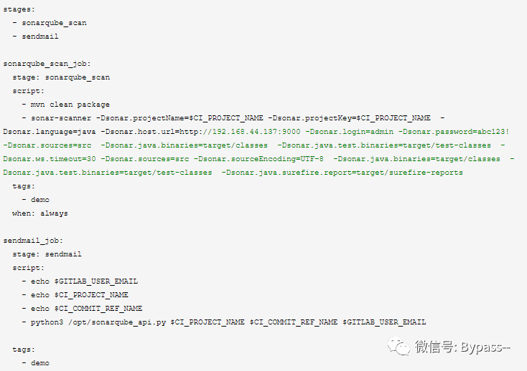Image resolution: width=527 pixels, height=371 pixels.
Task: Click the sonarqube_scan_job: heading line
Action: pos(47,64)
